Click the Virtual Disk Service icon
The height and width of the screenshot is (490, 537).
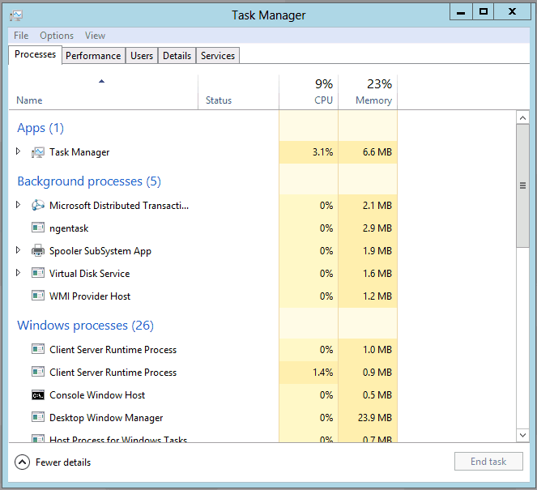click(38, 274)
